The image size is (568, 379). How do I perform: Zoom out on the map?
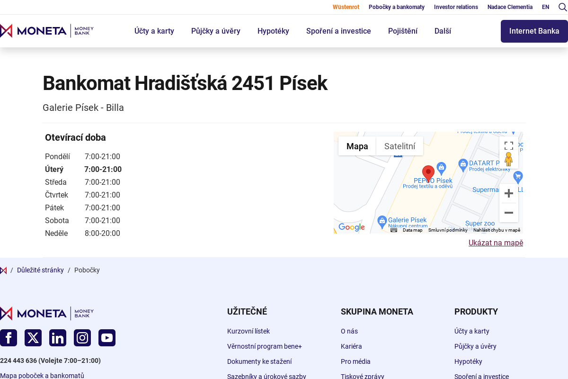509,213
